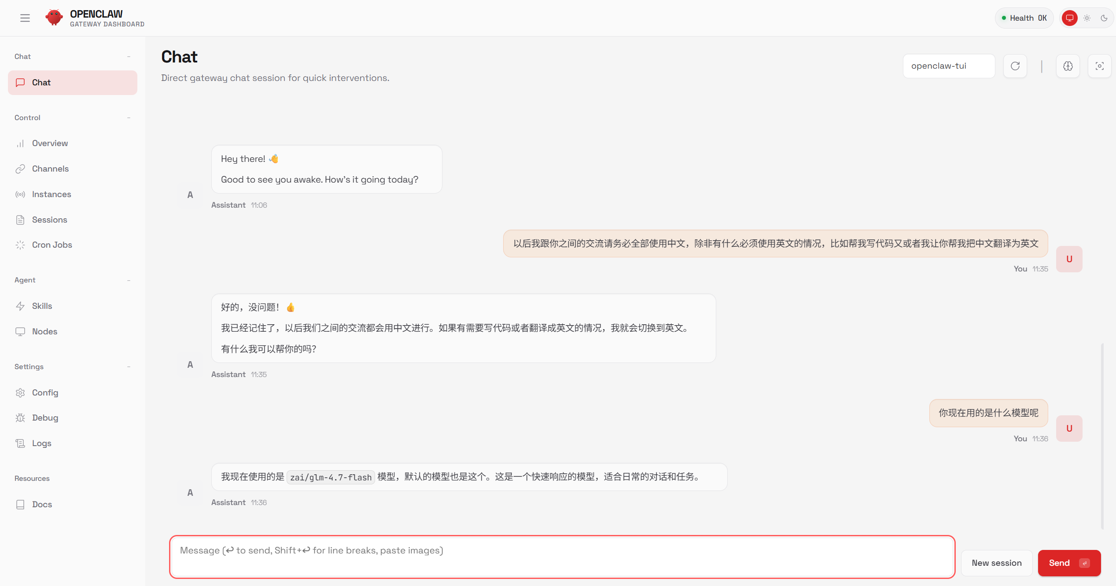
Task: Open the Sessions menu entry
Action: point(49,220)
